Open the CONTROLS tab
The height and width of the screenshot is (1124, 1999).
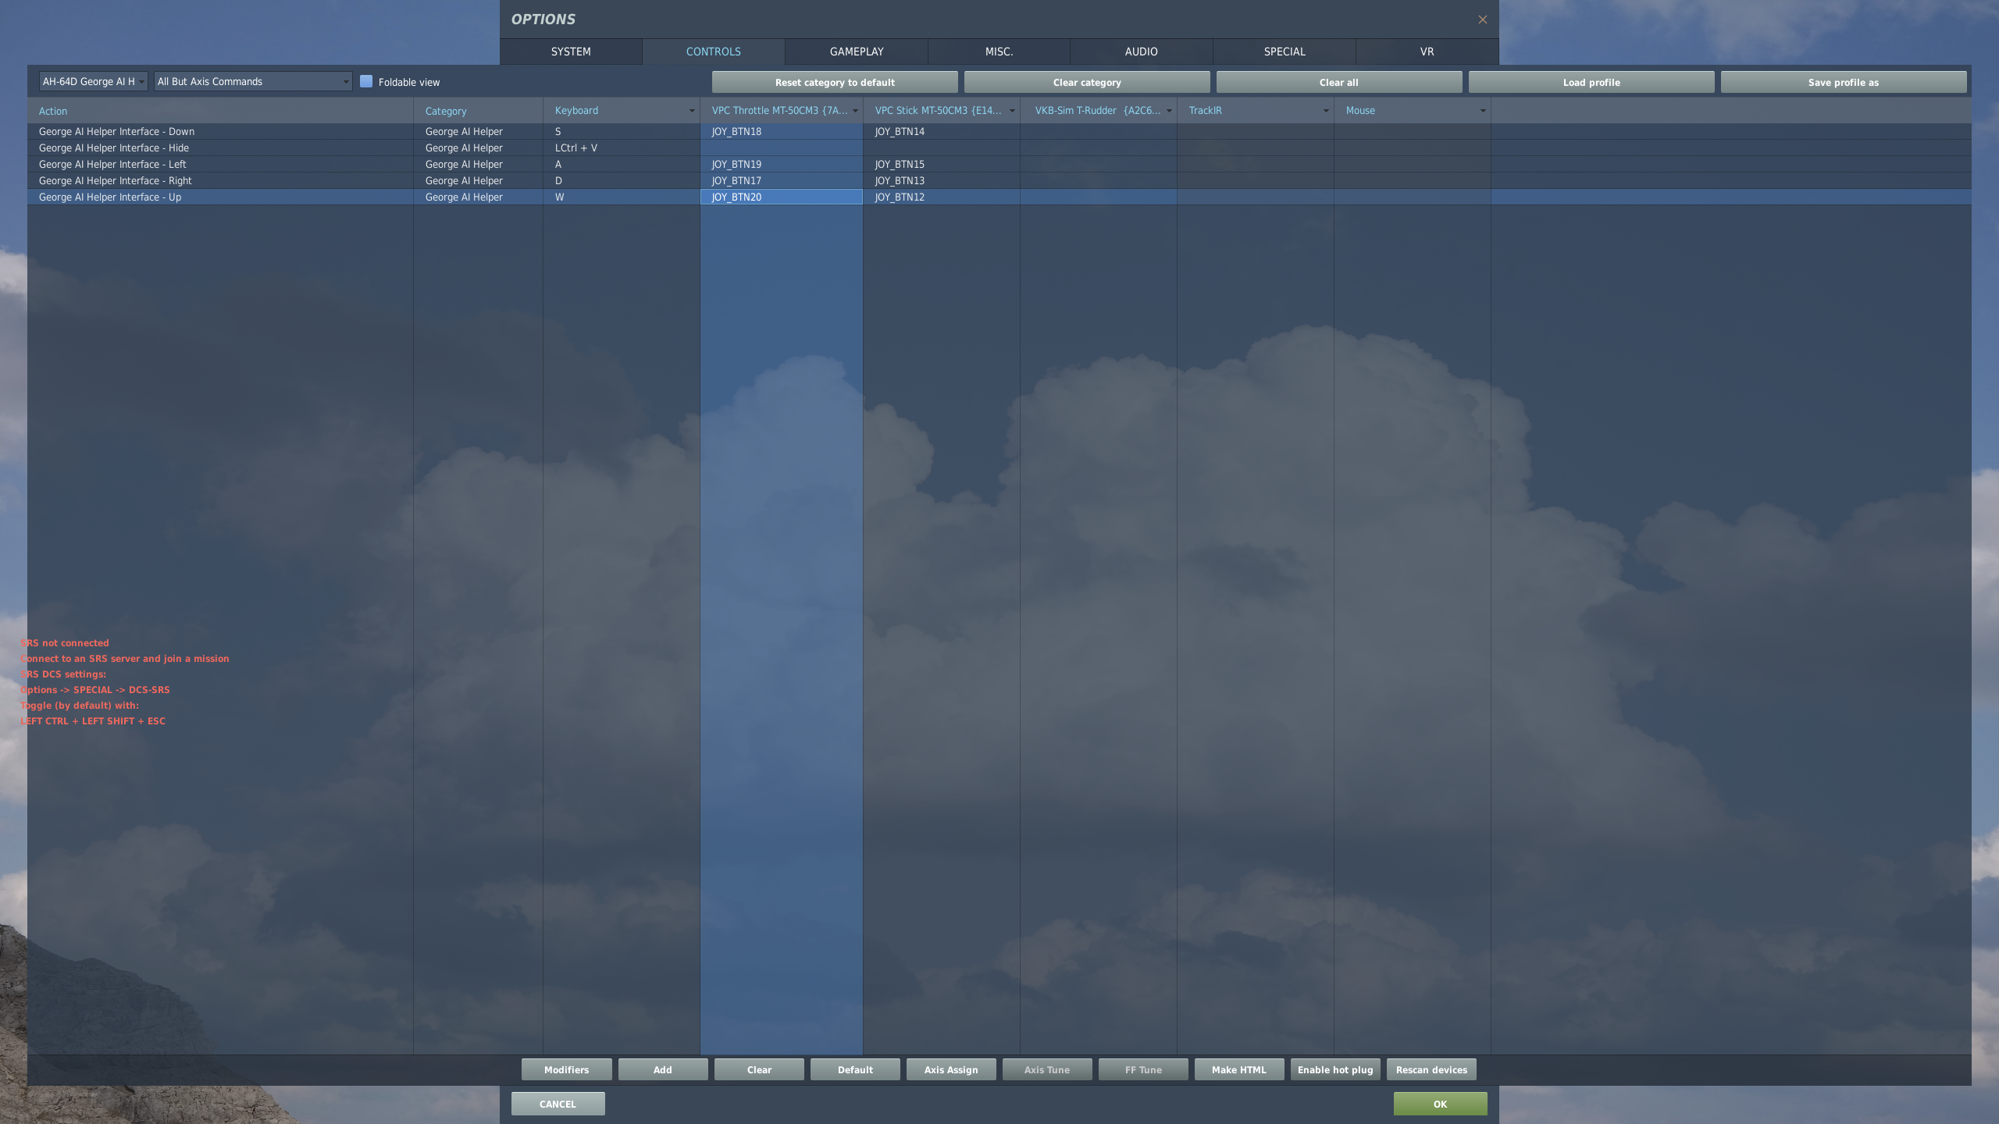714,52
